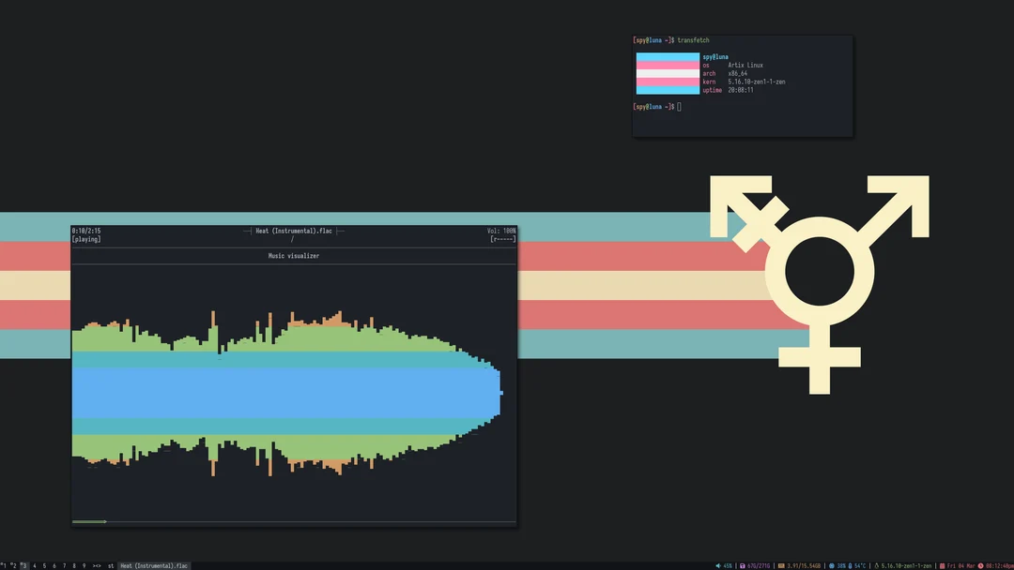Click the Music visualizer header bar
Viewport: 1014px width, 570px height.
pyautogui.click(x=294, y=255)
